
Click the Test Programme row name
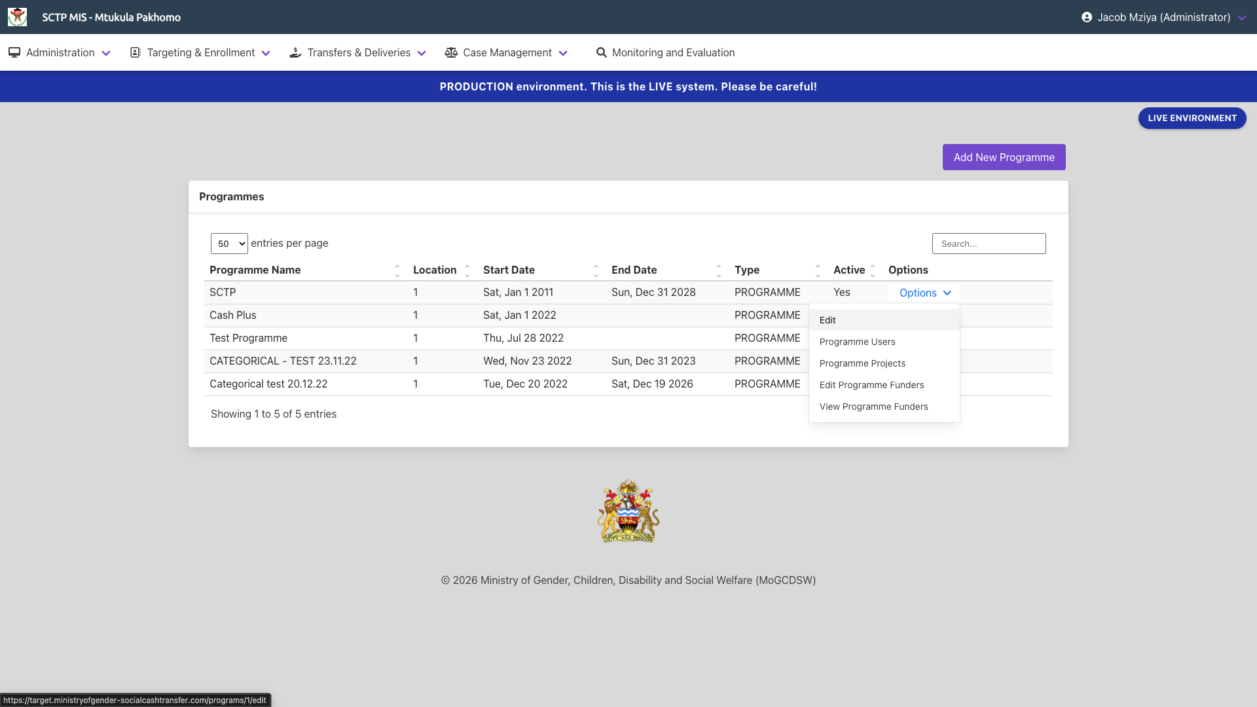click(249, 338)
